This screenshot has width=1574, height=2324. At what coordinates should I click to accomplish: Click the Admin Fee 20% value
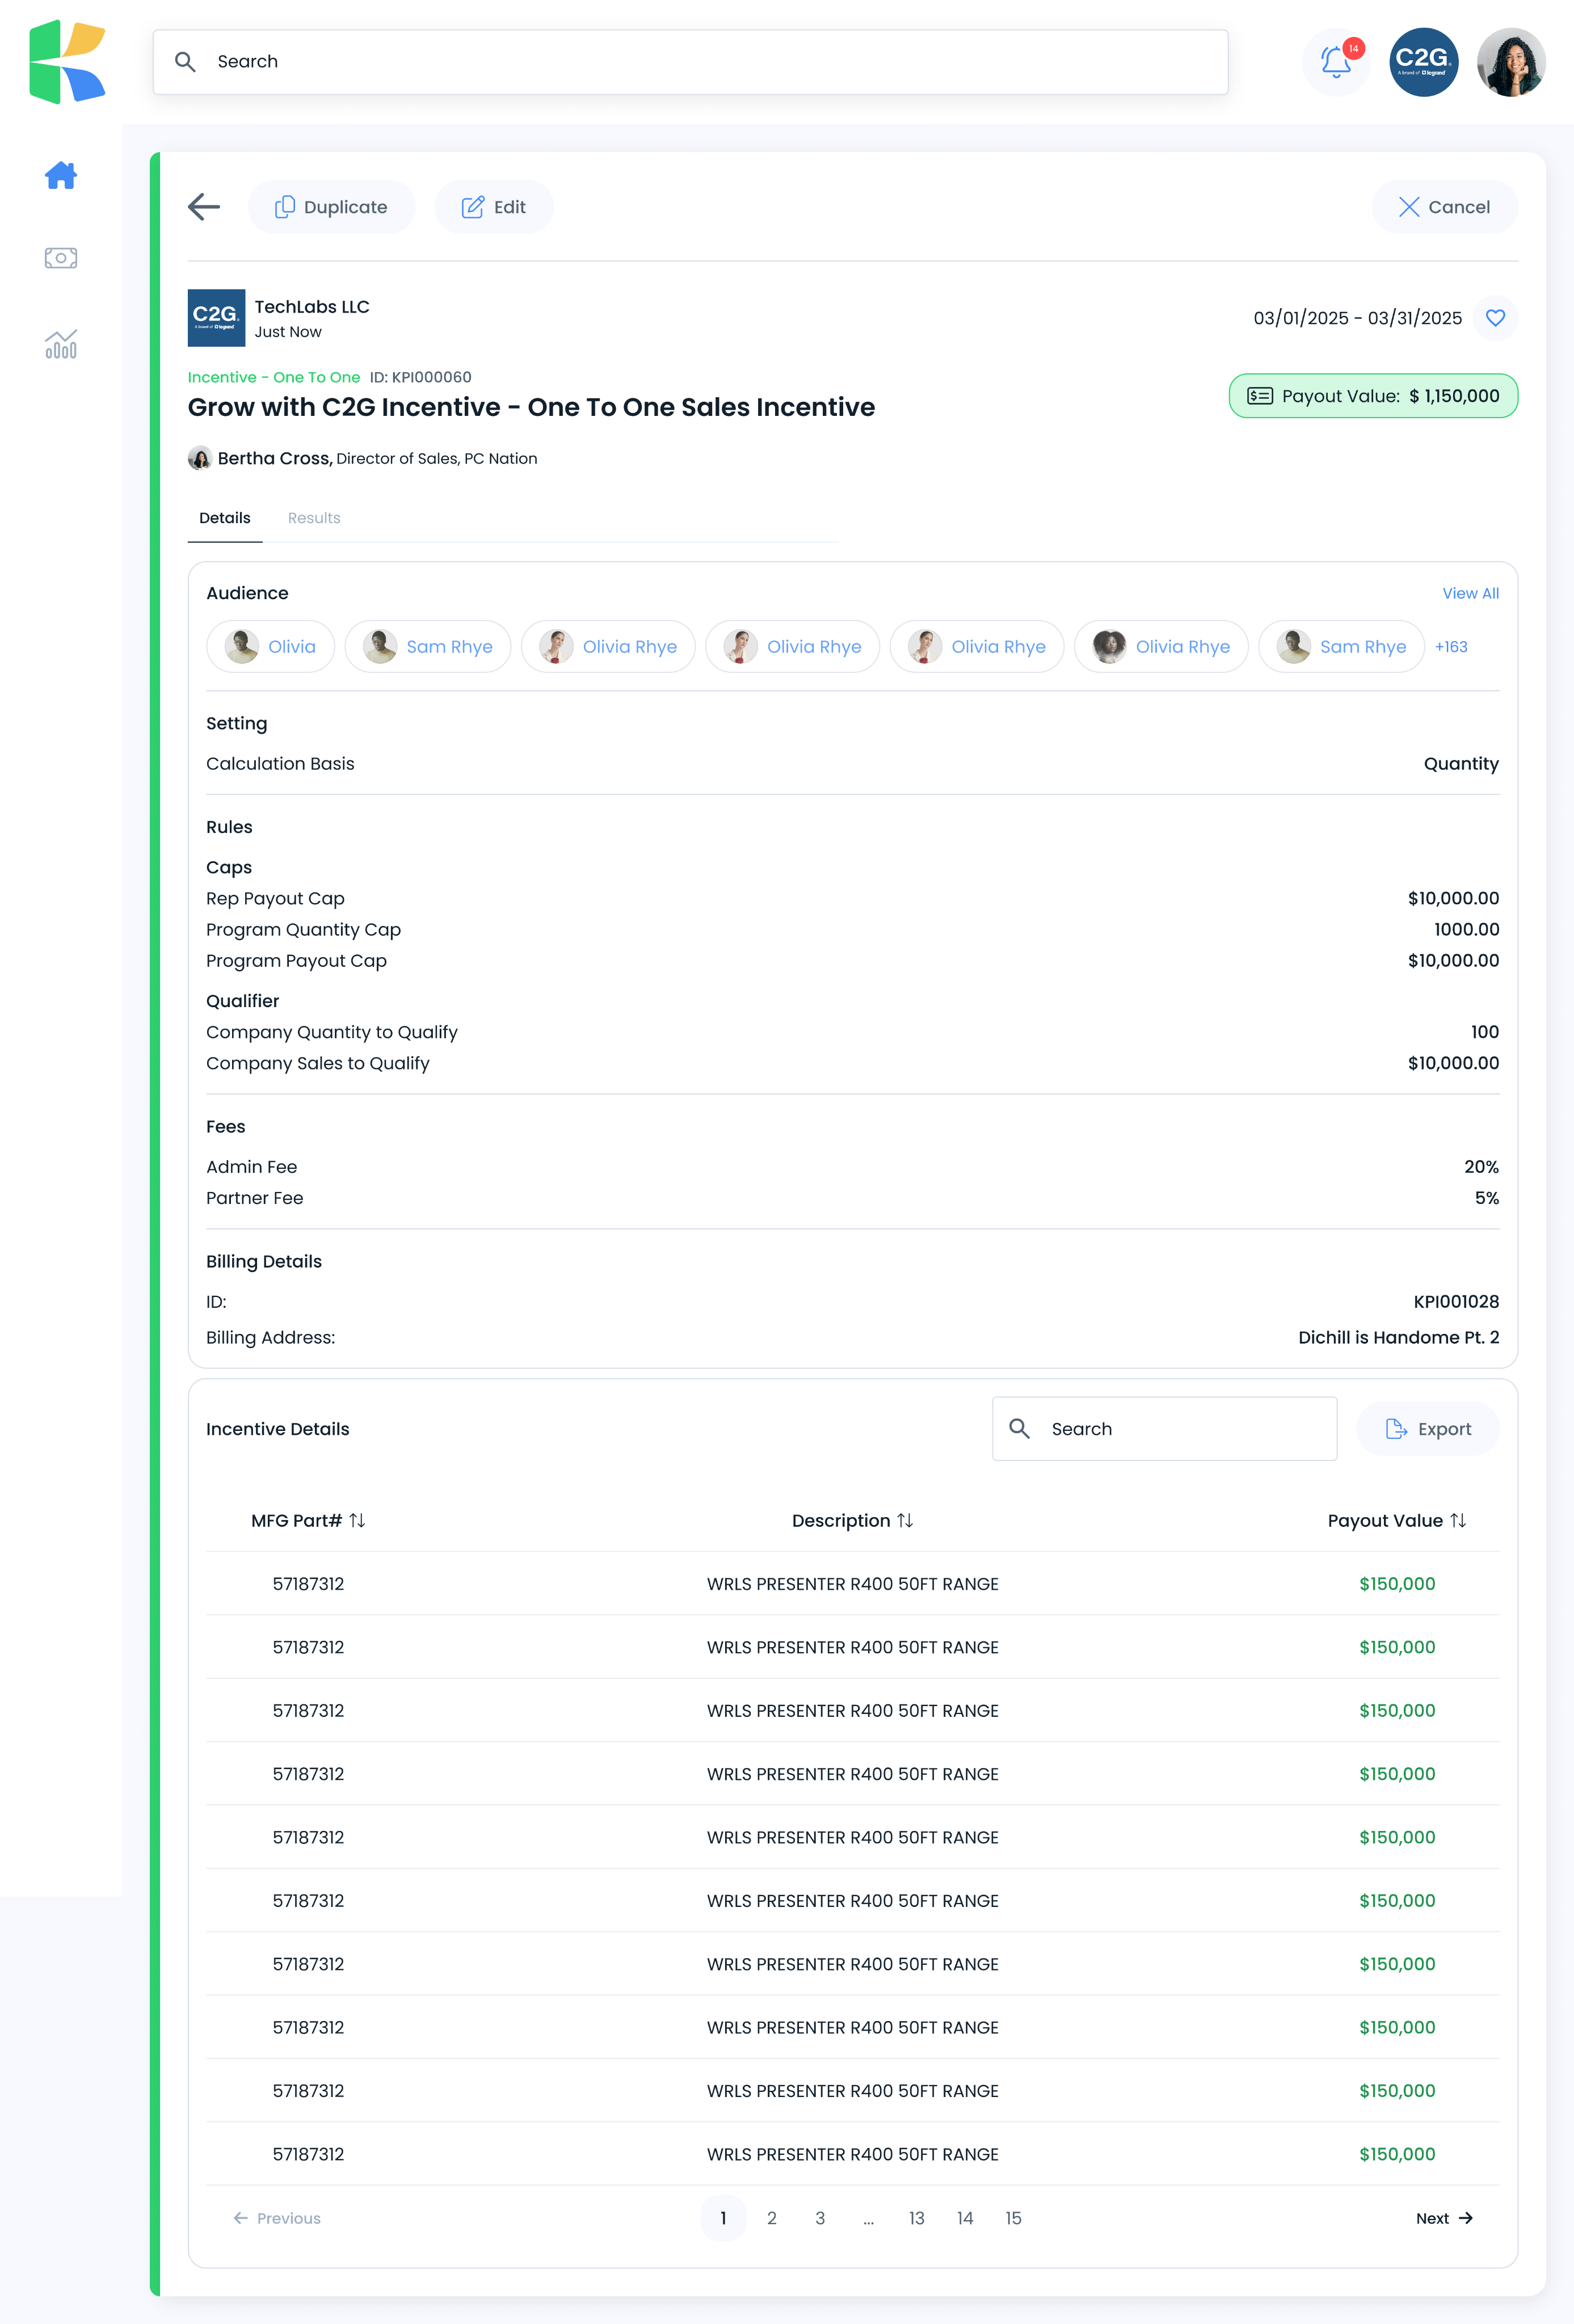(1481, 1167)
